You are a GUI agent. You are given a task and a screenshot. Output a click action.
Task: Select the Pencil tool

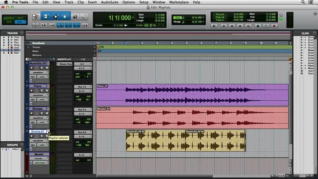pyautogui.click(x=84, y=17)
